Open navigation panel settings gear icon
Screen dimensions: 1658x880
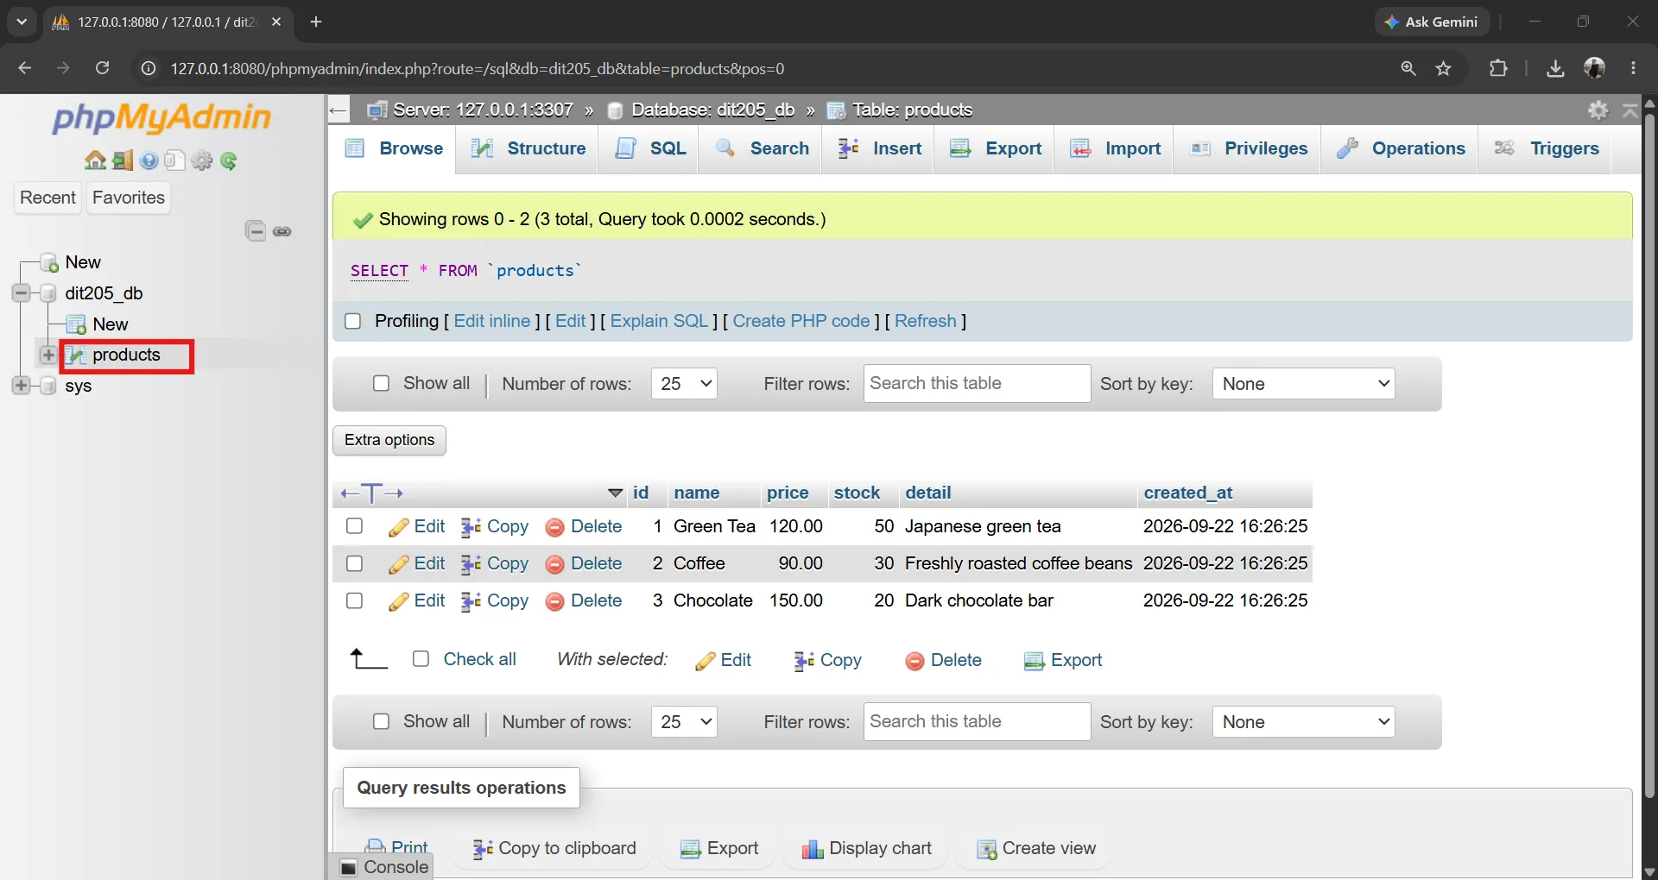[x=202, y=160]
